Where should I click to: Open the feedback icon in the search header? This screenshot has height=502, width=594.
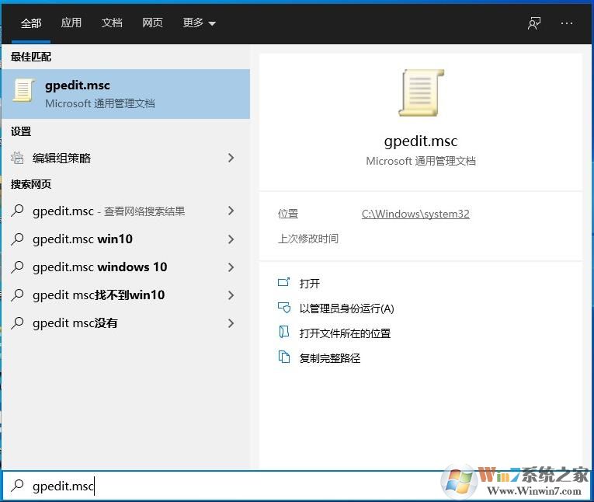(x=534, y=23)
